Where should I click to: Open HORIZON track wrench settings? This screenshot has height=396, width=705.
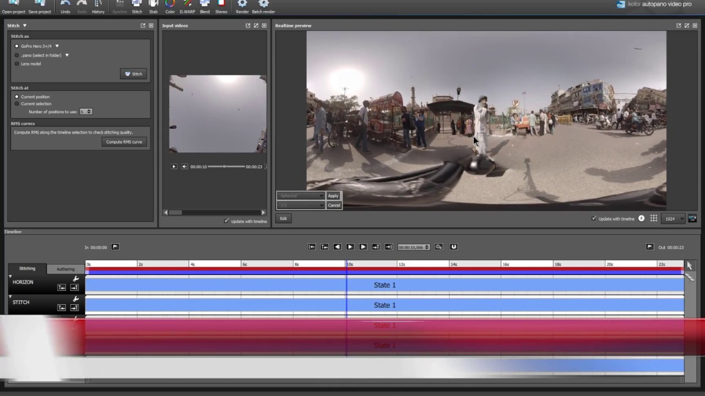[76, 279]
